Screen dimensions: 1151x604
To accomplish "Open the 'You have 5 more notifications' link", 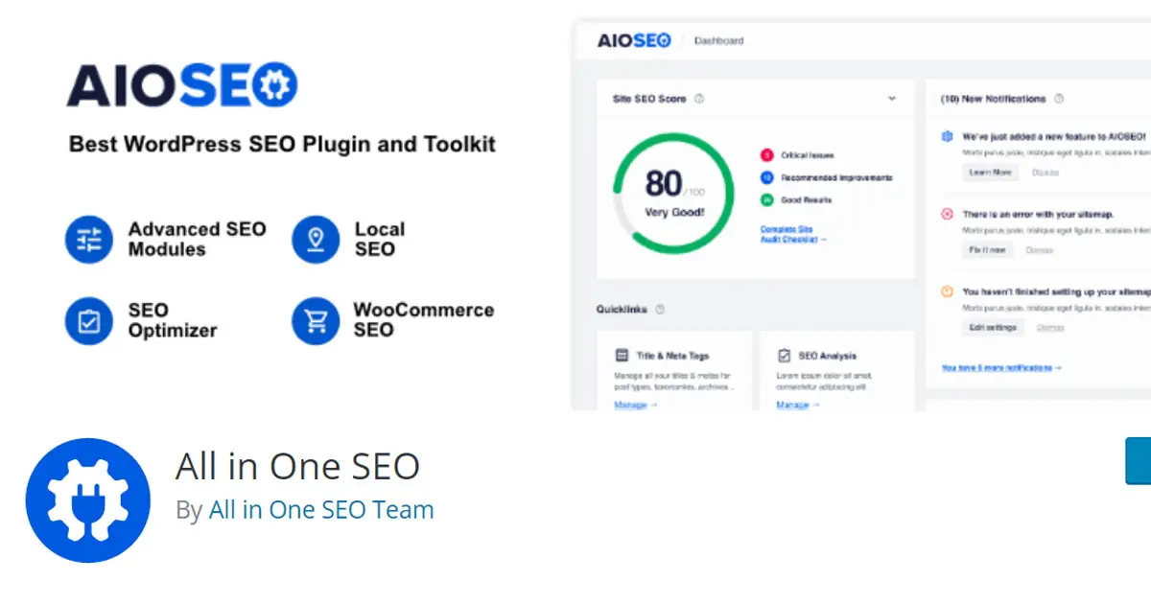I will pyautogui.click(x=1001, y=368).
